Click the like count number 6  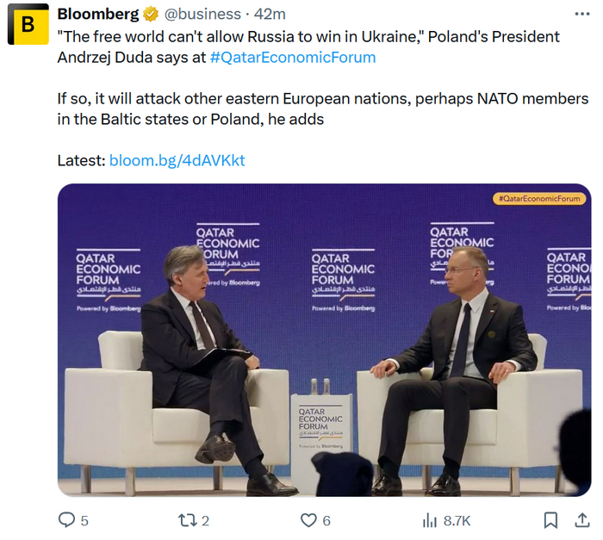point(326,520)
